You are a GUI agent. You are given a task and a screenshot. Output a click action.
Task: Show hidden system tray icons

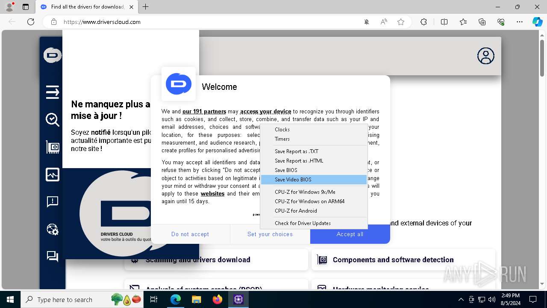pyautogui.click(x=461, y=299)
